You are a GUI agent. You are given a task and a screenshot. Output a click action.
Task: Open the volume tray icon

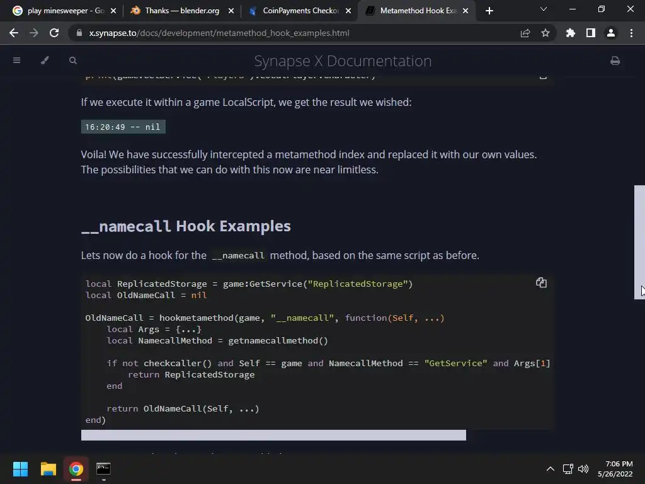[x=583, y=469]
